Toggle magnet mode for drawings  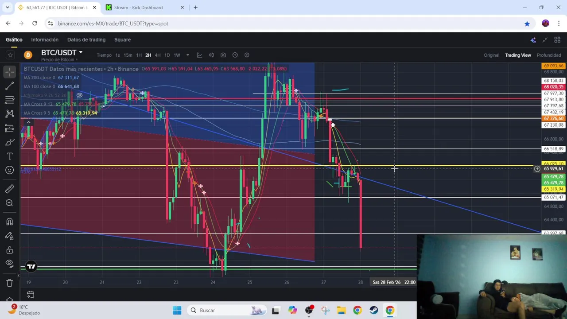click(10, 222)
